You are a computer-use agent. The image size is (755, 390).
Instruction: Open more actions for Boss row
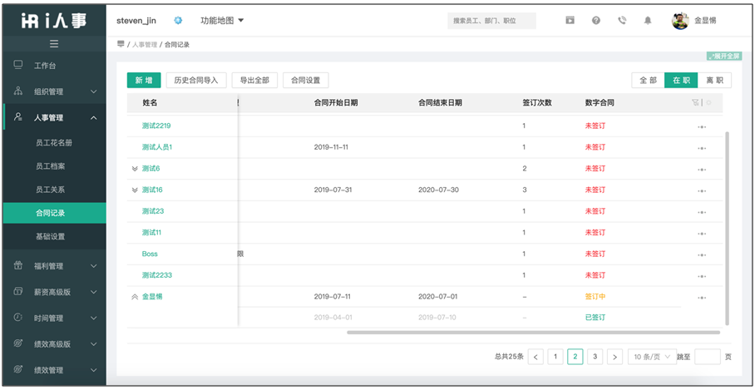pos(702,254)
